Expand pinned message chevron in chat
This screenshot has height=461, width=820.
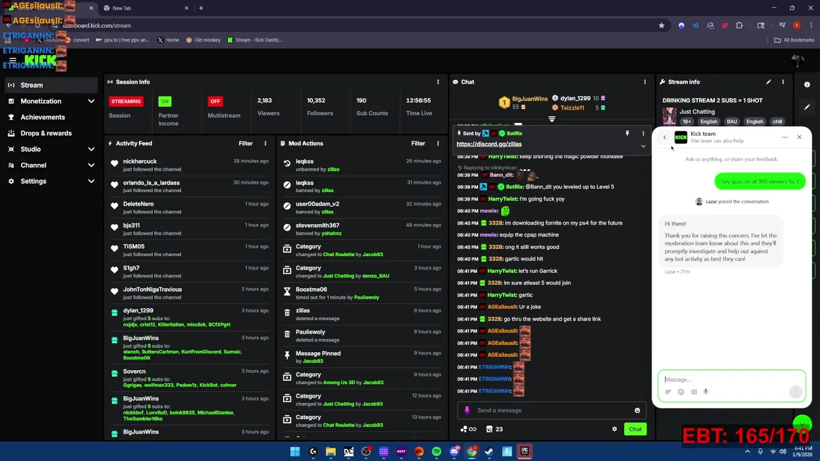click(x=643, y=146)
